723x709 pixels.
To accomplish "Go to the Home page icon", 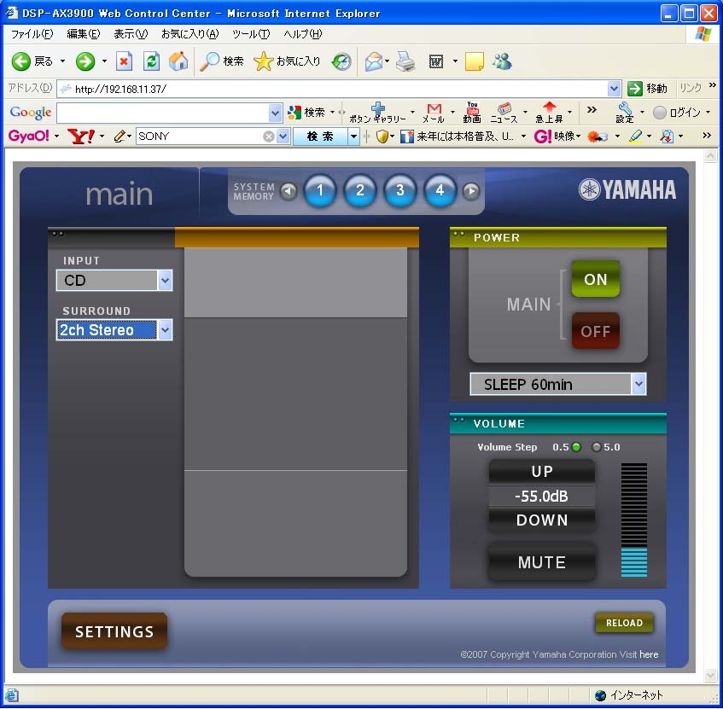I will point(178,61).
